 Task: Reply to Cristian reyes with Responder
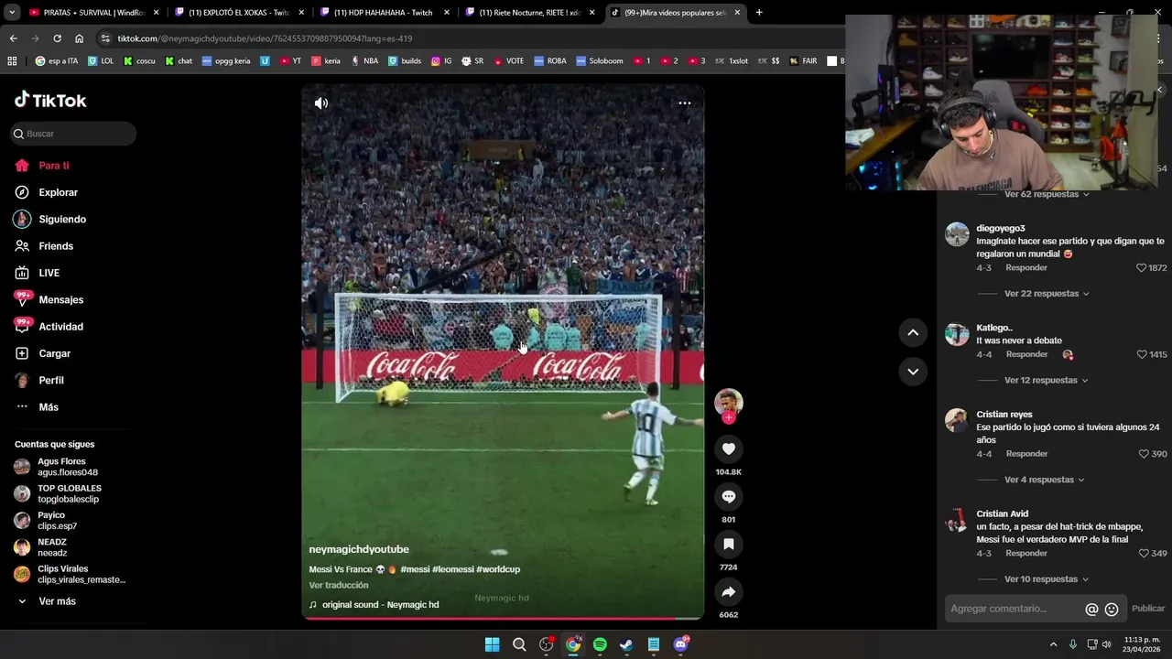1026,454
